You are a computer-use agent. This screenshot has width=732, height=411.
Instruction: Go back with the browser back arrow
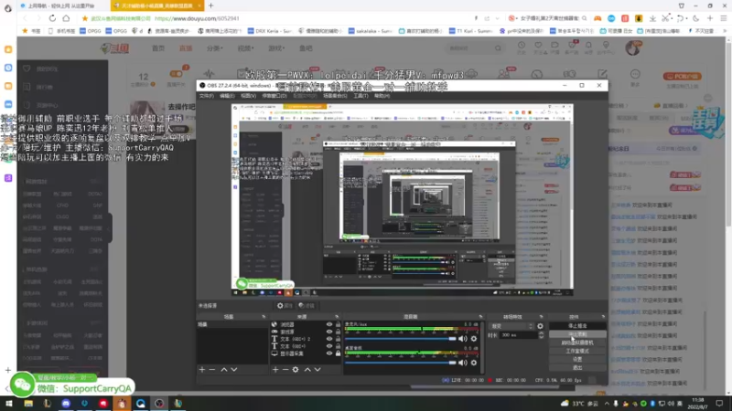pyautogui.click(x=25, y=18)
